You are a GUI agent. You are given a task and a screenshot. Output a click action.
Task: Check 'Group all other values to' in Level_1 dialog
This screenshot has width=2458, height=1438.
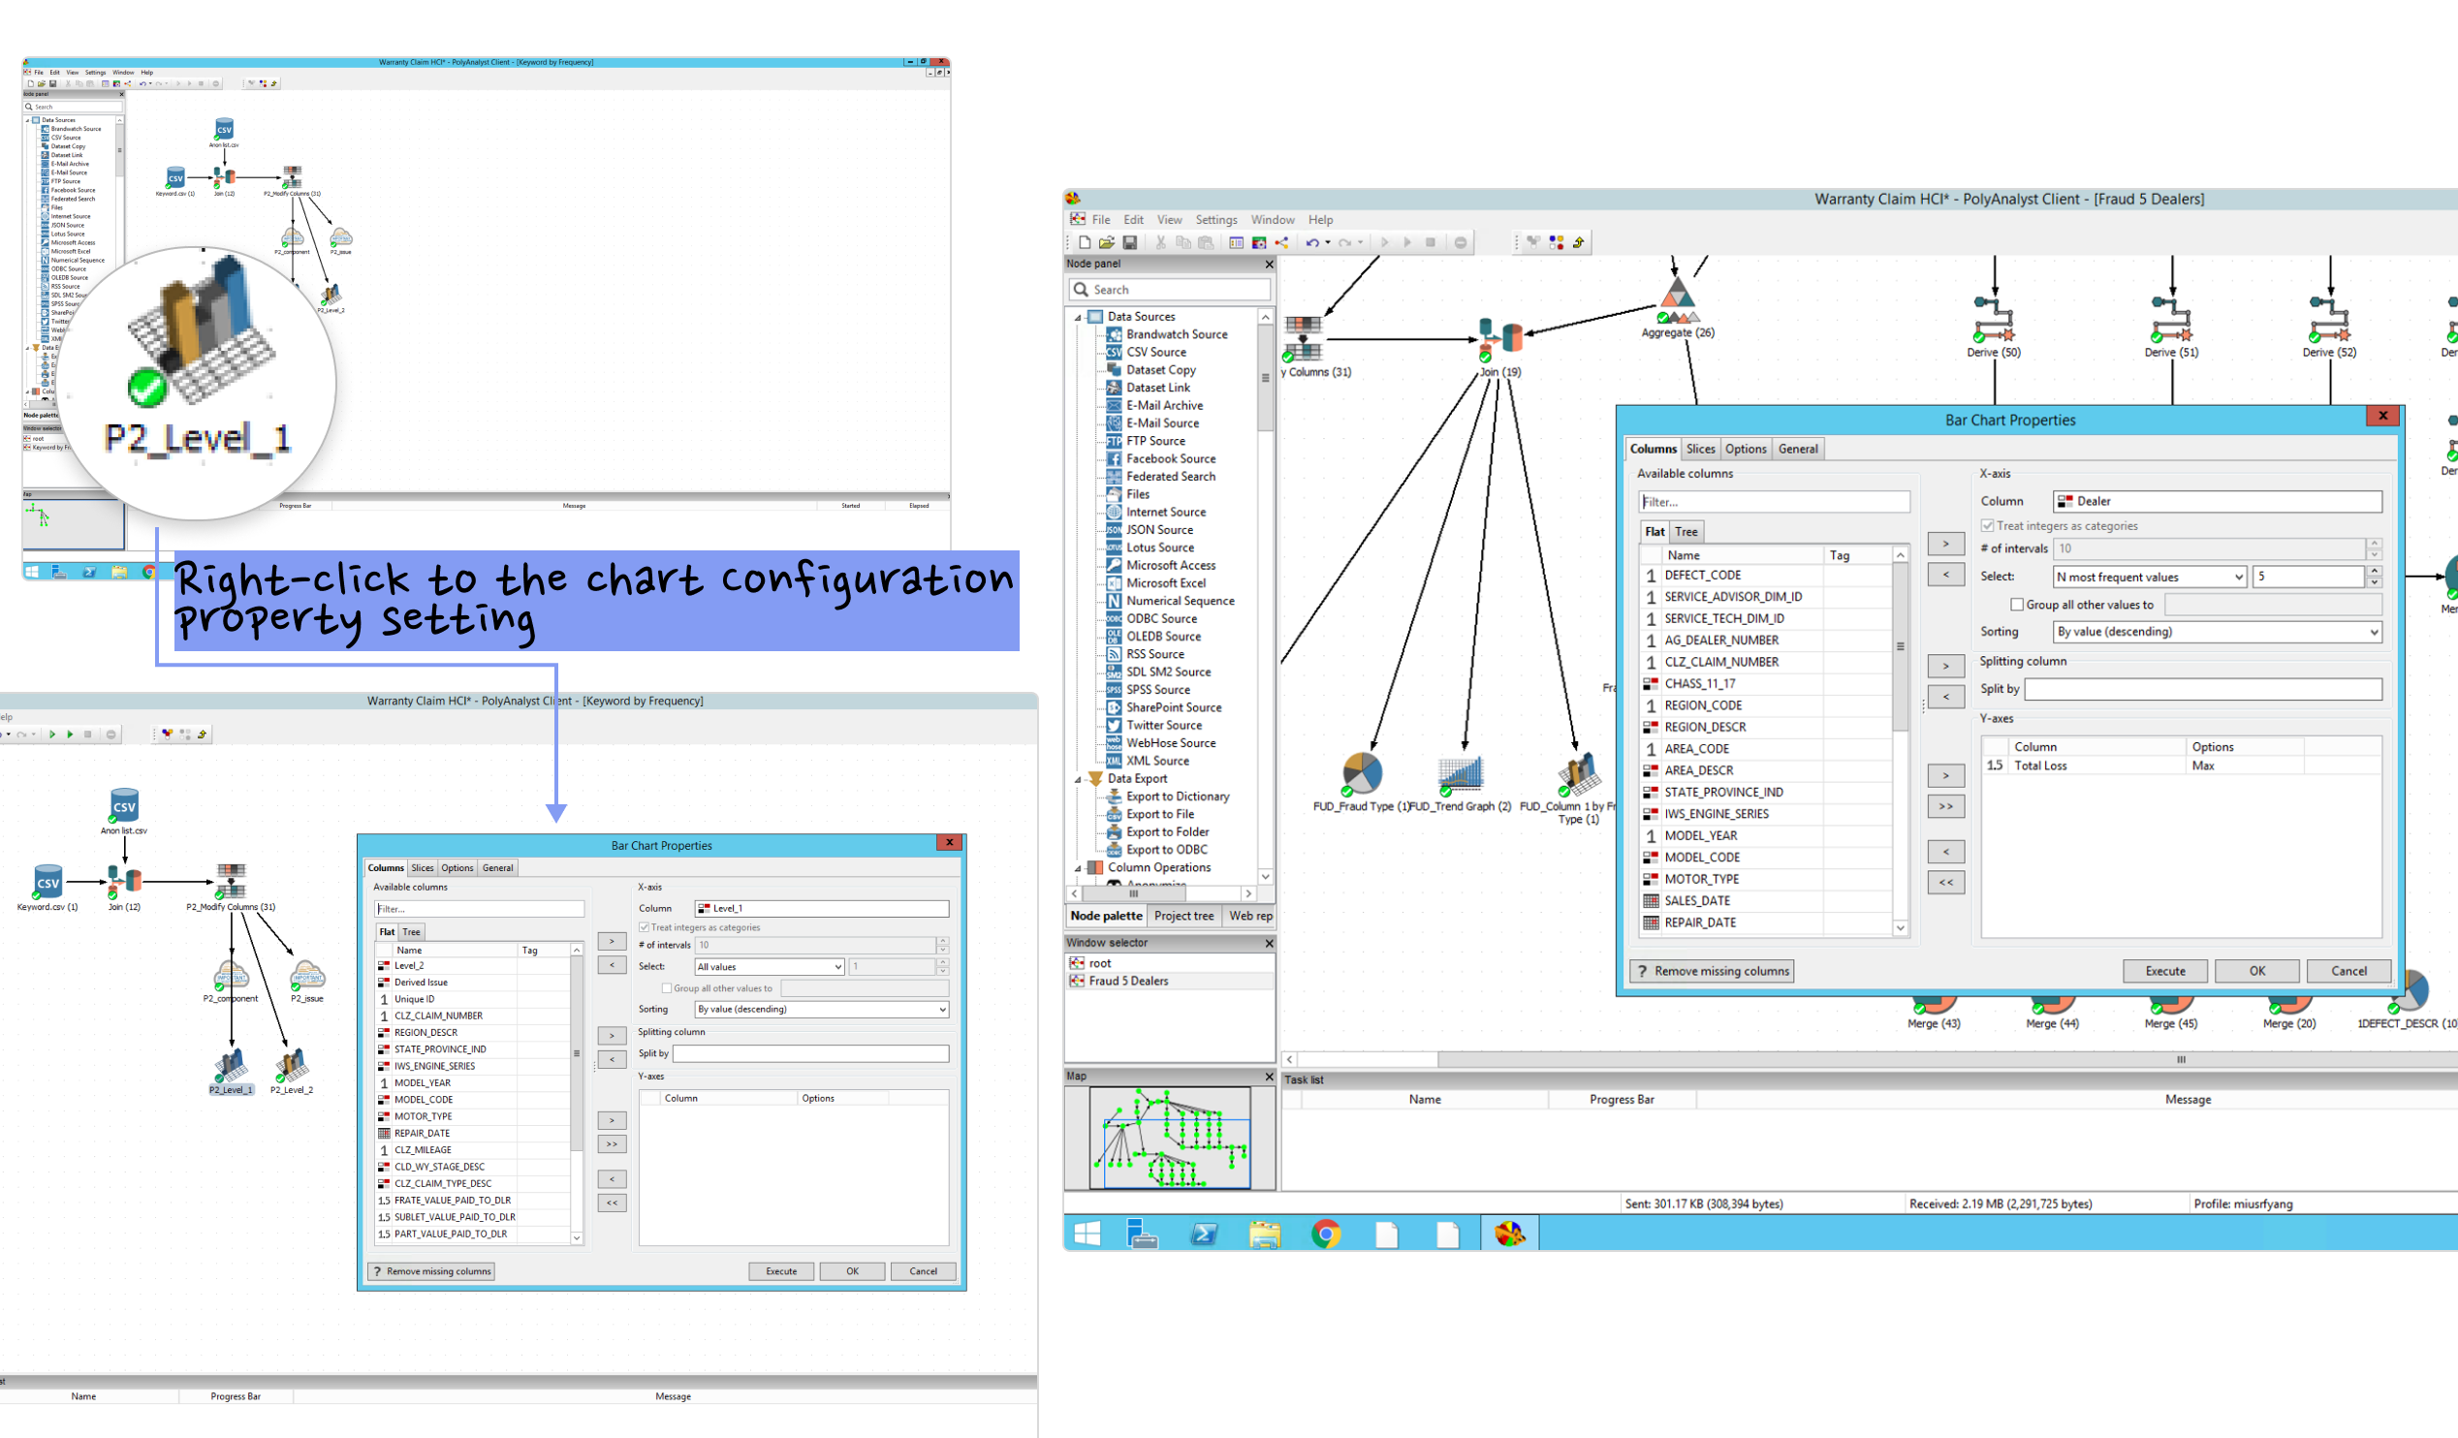[667, 987]
